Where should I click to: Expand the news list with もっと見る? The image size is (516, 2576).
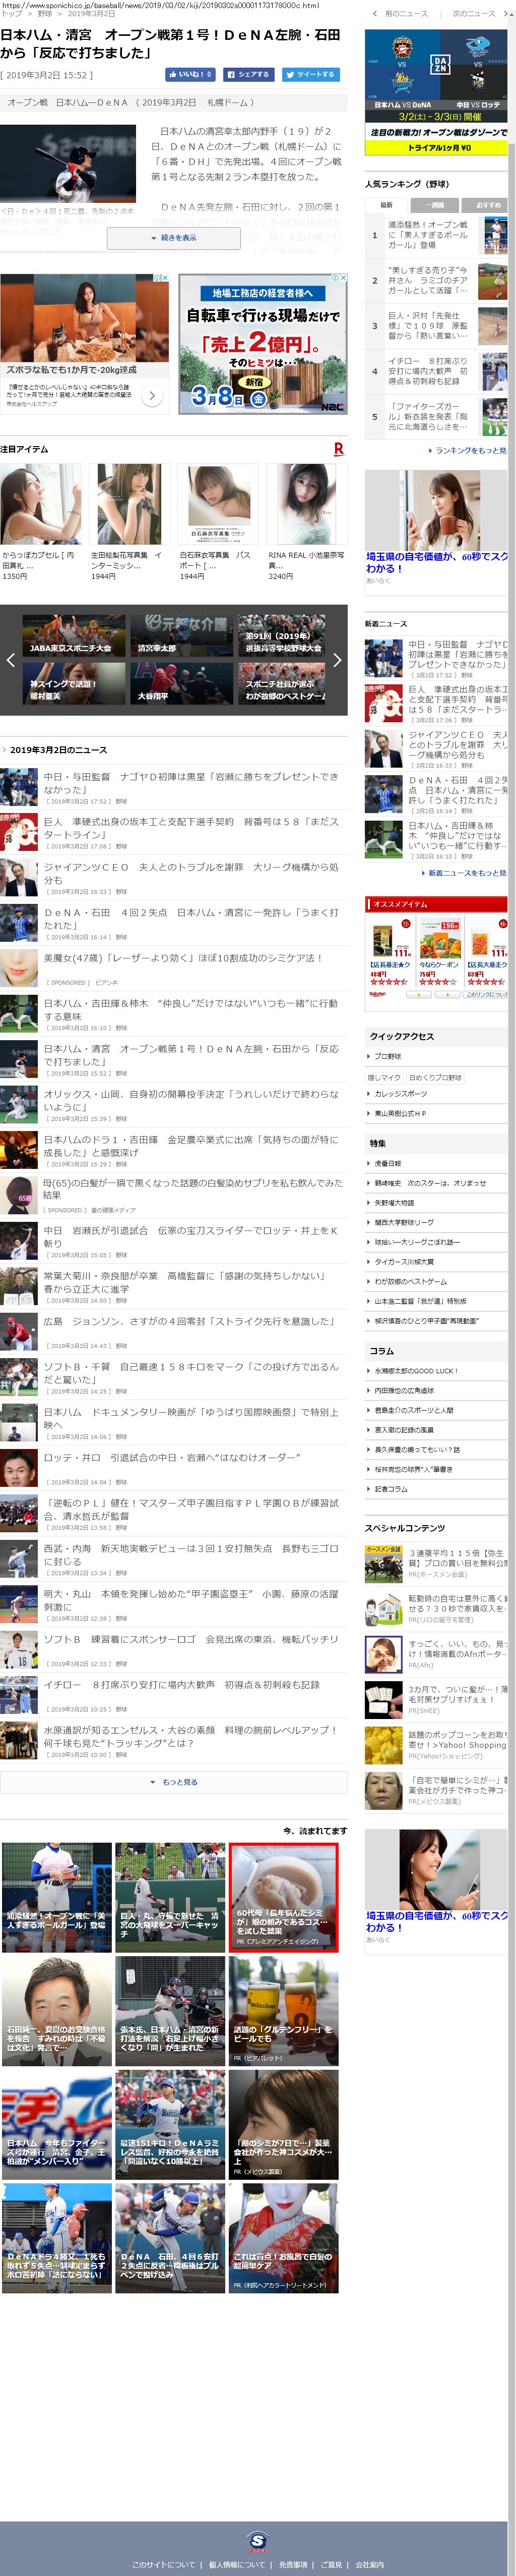pyautogui.click(x=174, y=1782)
